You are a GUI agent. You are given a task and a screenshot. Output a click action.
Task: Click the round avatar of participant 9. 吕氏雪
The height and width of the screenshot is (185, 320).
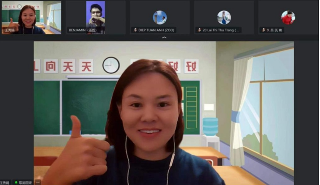[288, 18]
